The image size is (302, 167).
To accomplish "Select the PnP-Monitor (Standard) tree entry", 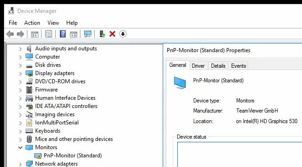I will click(x=73, y=156).
